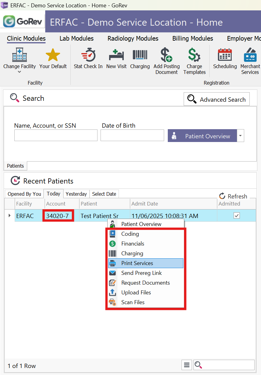Open New Visit from the ribbon
This screenshot has height=375, width=261.
(x=116, y=56)
